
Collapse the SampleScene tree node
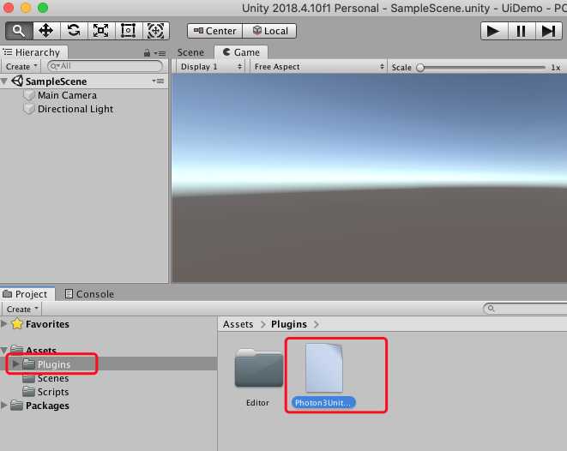(4, 81)
